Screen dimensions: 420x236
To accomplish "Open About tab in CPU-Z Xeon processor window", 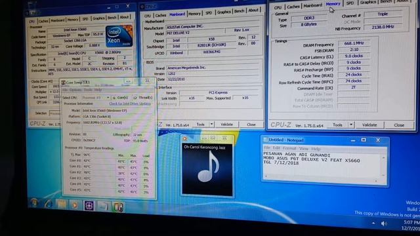I will pyautogui.click(x=124, y=17).
